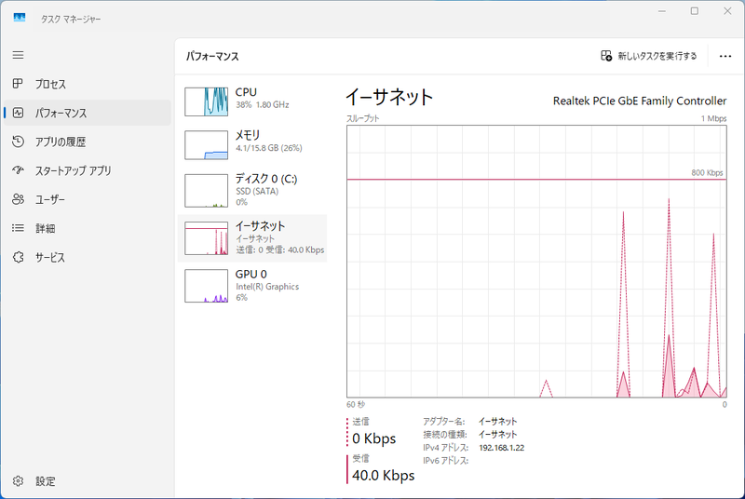The height and width of the screenshot is (499, 745).
Task: Select the ディスク 0 (C:) mini graph thumbnail
Action: 206,191
